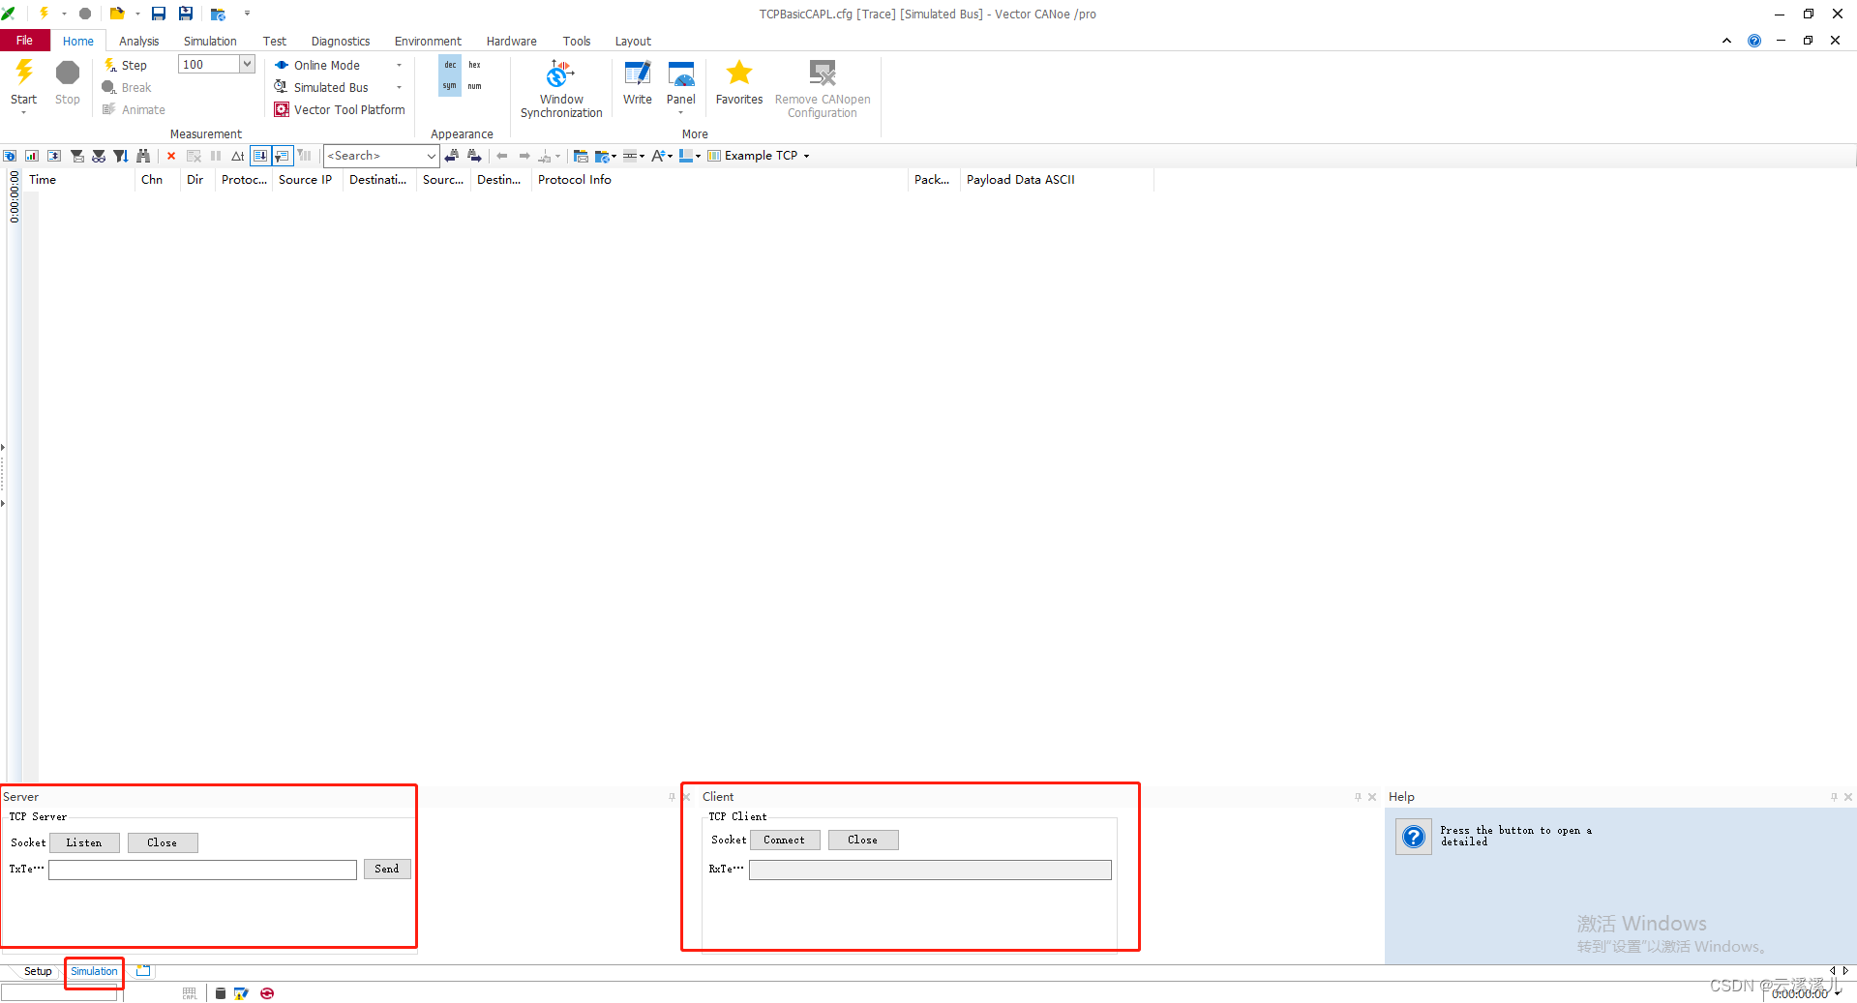Click the Source IP column header
The height and width of the screenshot is (1003, 1857).
tap(306, 180)
